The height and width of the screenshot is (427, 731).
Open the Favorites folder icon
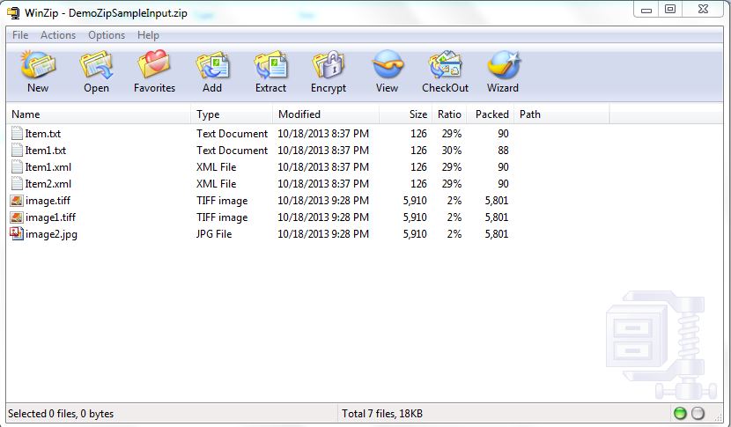click(x=154, y=64)
